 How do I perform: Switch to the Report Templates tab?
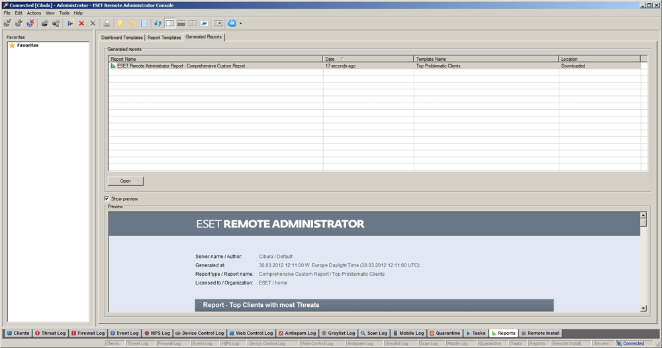tap(164, 38)
